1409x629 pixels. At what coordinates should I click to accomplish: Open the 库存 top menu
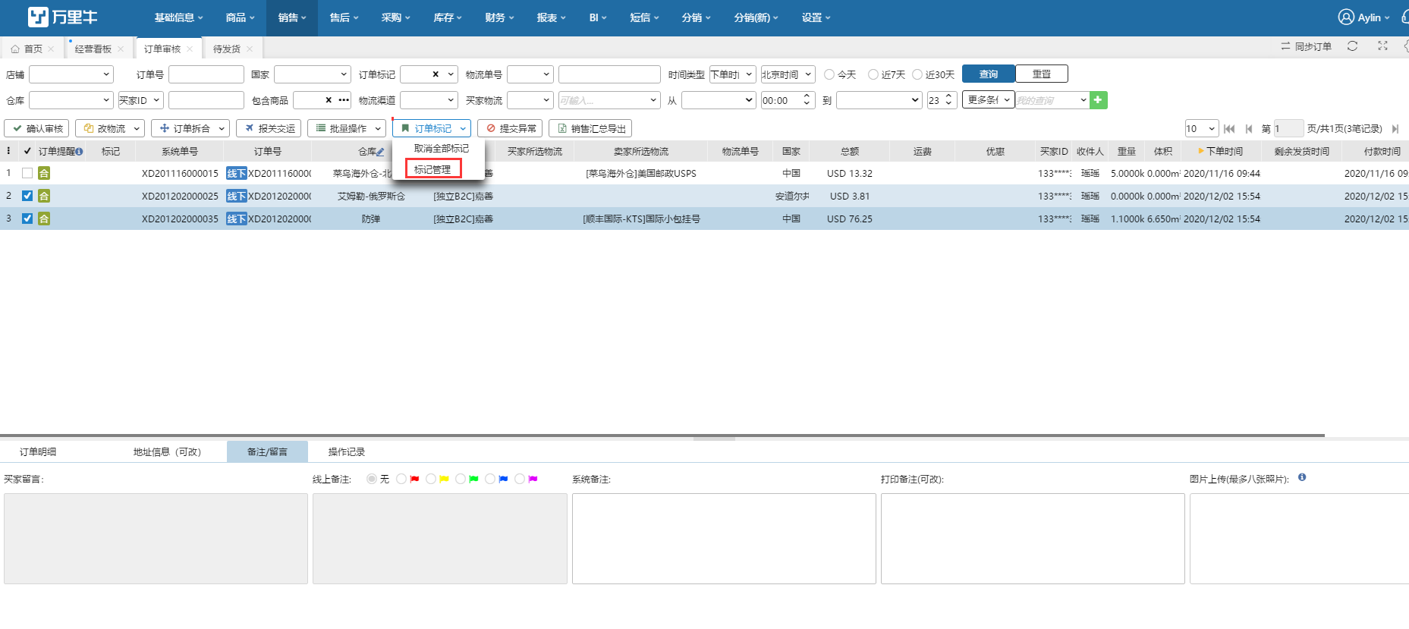[448, 17]
